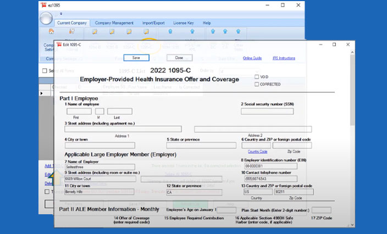Click the employer state field showing CA
The image size is (387, 234).
pos(194,192)
